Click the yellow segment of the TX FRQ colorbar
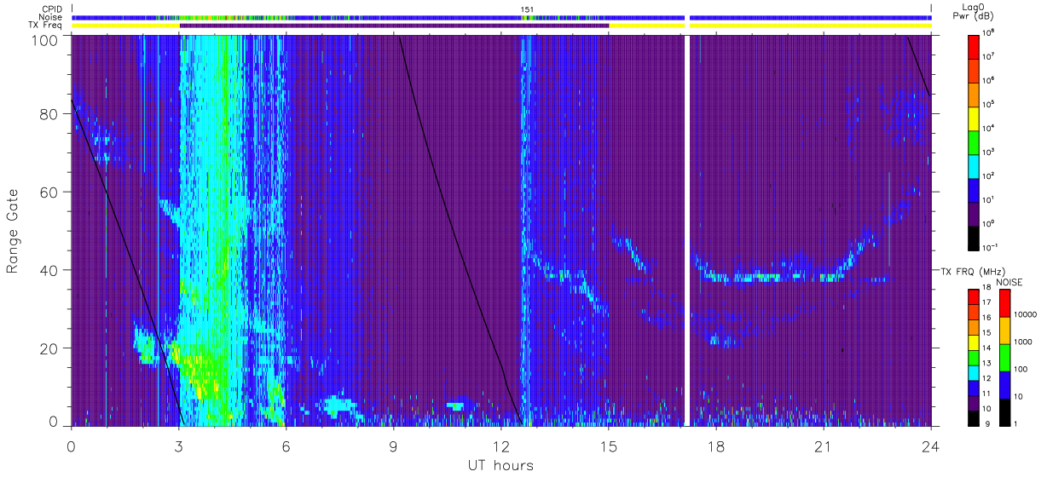The width and height of the screenshot is (1047, 483). [x=974, y=342]
